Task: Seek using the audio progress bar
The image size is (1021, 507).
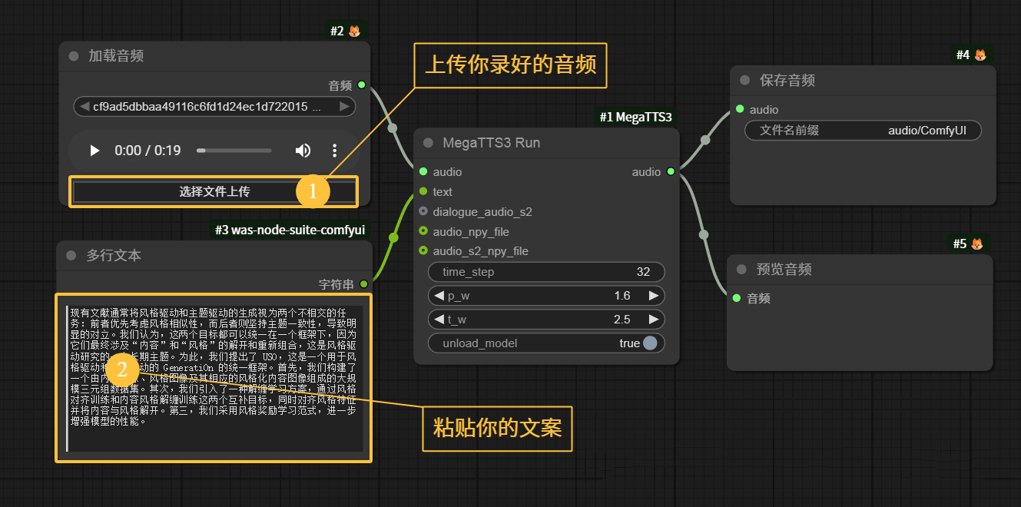Action: click(x=234, y=151)
